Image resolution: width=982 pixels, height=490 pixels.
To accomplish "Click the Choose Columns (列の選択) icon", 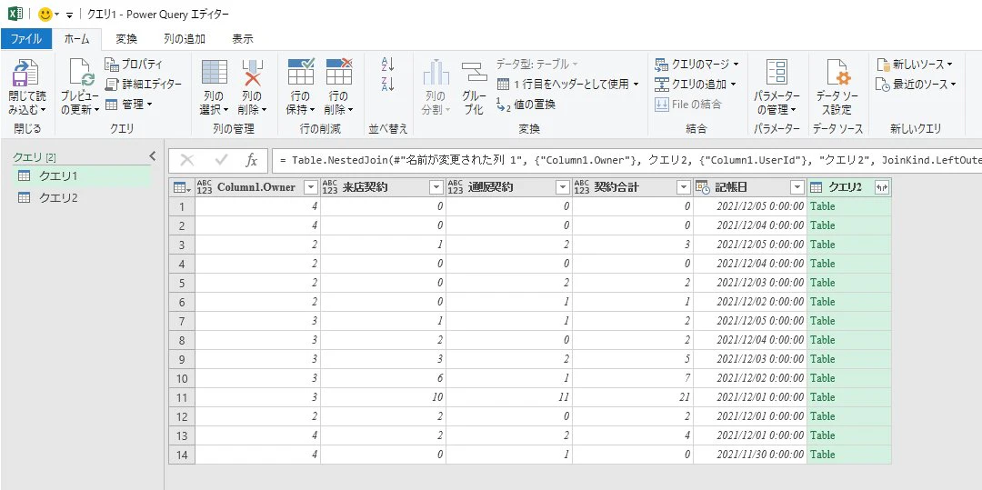I will [215, 73].
